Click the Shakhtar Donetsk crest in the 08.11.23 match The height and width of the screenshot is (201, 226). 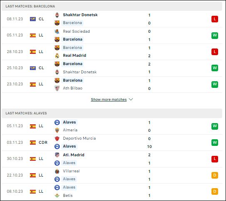[57, 15]
